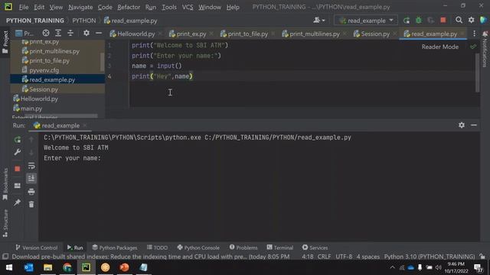Viewport: 490px width, 275px height.
Task: Collapse all in Project panel
Action: [70, 33]
